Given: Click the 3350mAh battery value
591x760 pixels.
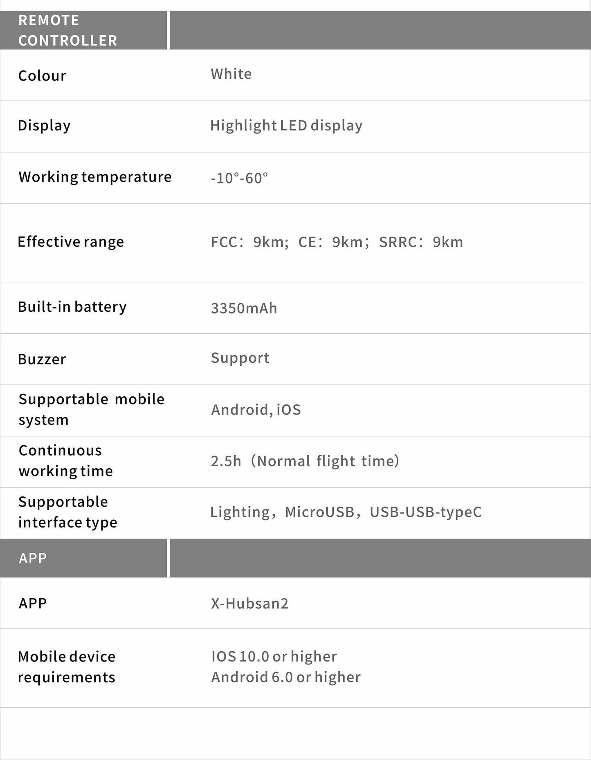Looking at the screenshot, I should tap(244, 308).
